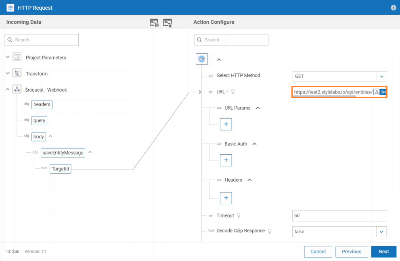This screenshot has width=400, height=261.
Task: Collapse the saveEntityMessage object node
Action: pos(90,152)
